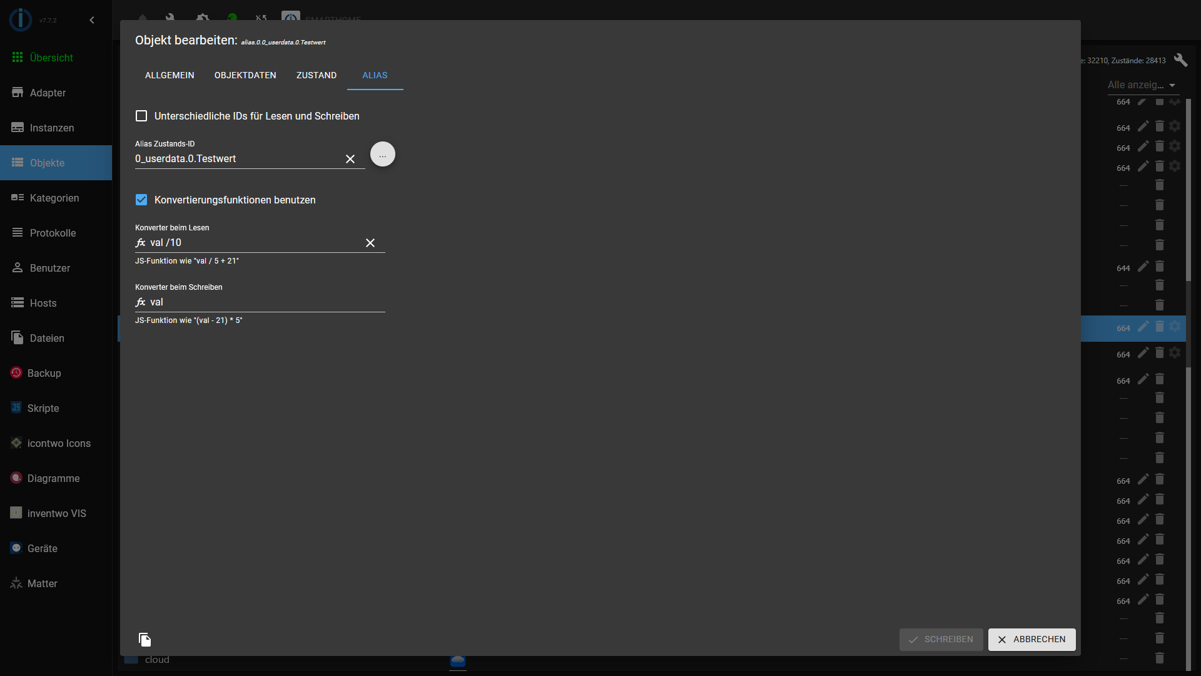Open Diagramme in the sidebar
Image resolution: width=1201 pixels, height=676 pixels.
click(x=53, y=478)
